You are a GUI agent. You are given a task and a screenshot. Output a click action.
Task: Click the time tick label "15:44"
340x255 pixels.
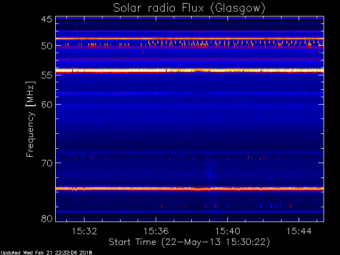coord(299,231)
